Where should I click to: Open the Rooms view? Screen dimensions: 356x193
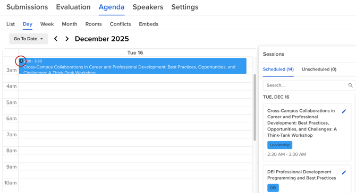pyautogui.click(x=94, y=24)
